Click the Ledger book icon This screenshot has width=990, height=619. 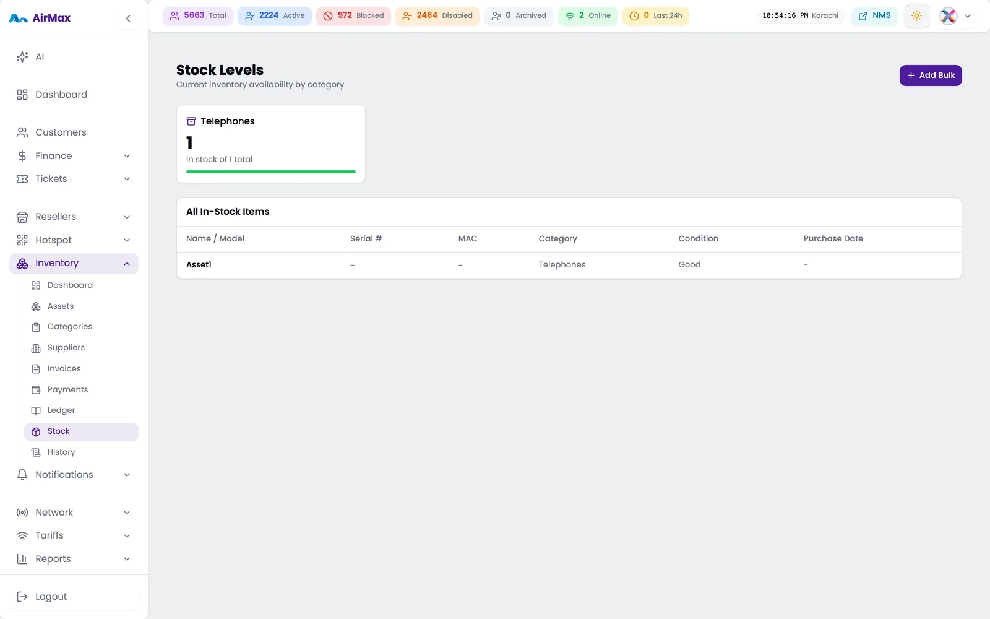(36, 410)
